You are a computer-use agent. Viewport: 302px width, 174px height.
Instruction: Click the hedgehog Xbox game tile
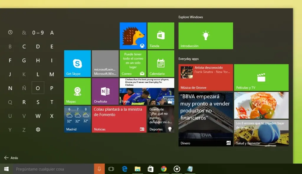click(x=133, y=36)
